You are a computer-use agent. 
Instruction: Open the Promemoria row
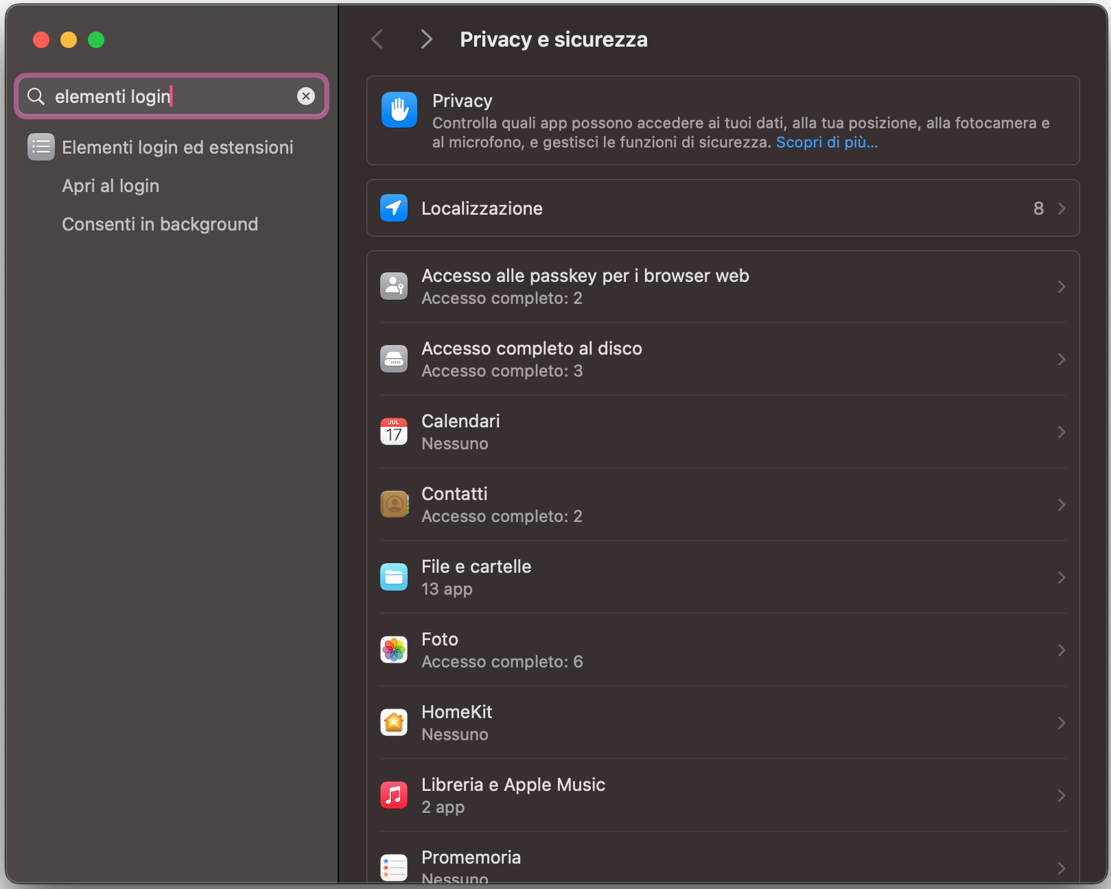[x=723, y=859]
